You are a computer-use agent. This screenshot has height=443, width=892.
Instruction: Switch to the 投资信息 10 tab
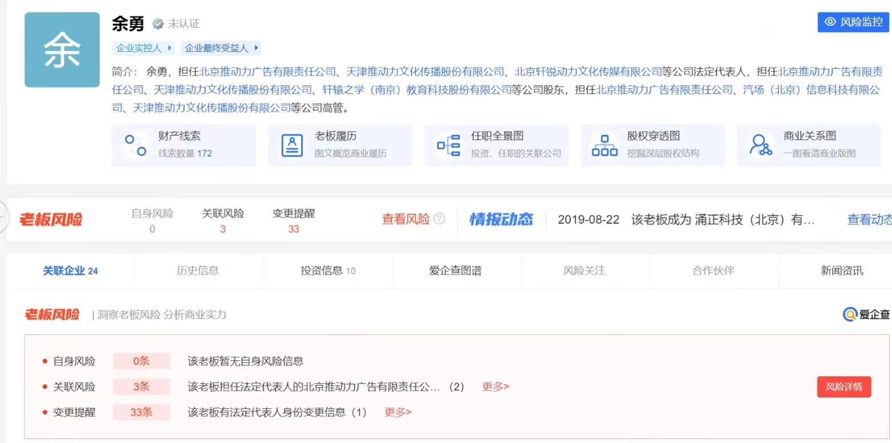(328, 271)
